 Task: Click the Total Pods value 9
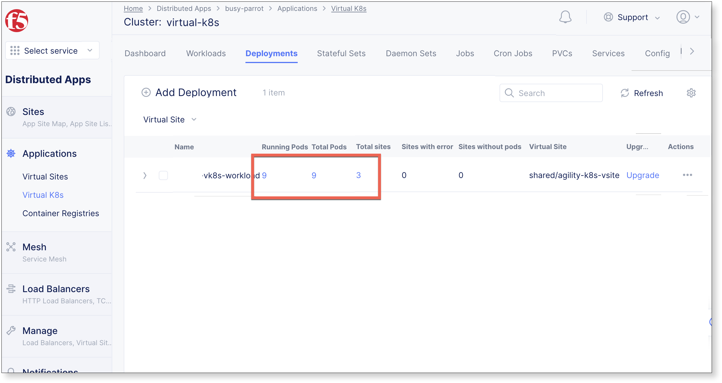314,175
